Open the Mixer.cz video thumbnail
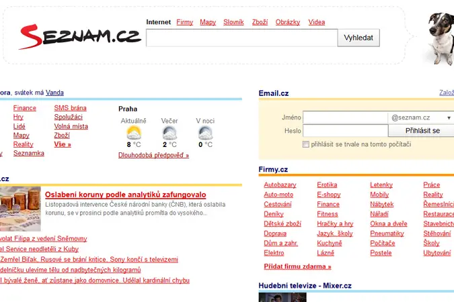 (x=282, y=297)
